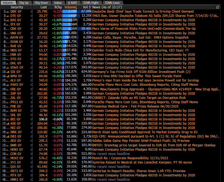Click News (As of 13:27) header

click(107, 7)
